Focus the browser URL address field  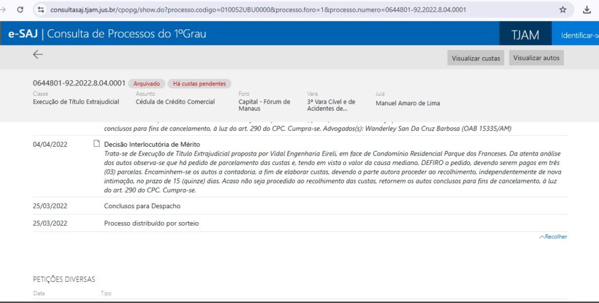click(x=292, y=10)
